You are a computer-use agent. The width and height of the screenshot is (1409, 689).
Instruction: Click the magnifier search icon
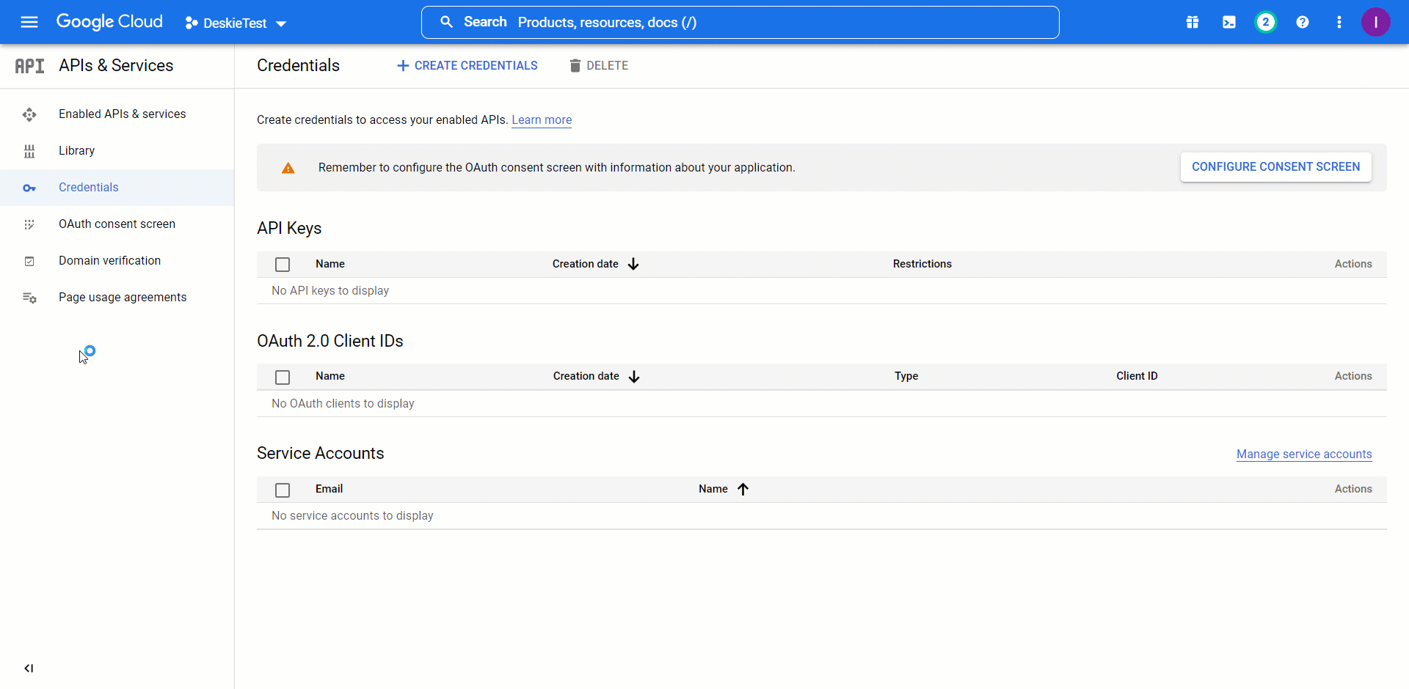446,22
